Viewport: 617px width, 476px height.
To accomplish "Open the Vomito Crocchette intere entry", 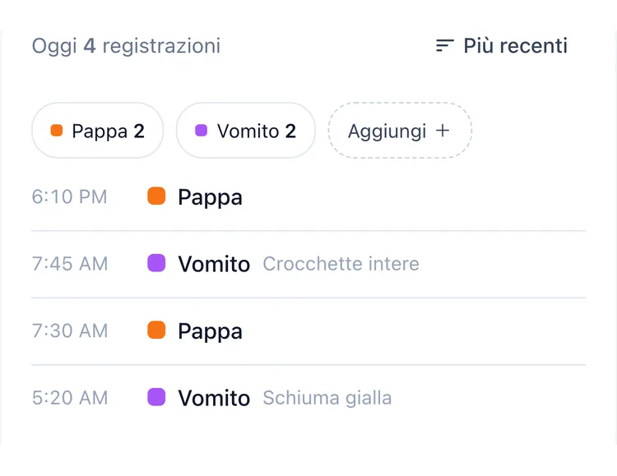I will (308, 264).
